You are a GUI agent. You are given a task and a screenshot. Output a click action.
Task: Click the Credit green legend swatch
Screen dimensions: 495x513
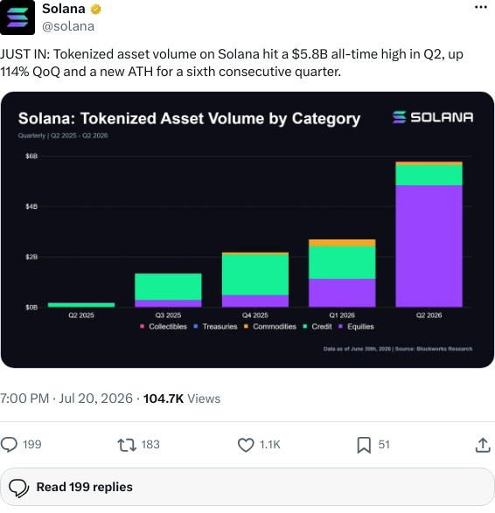tap(305, 326)
